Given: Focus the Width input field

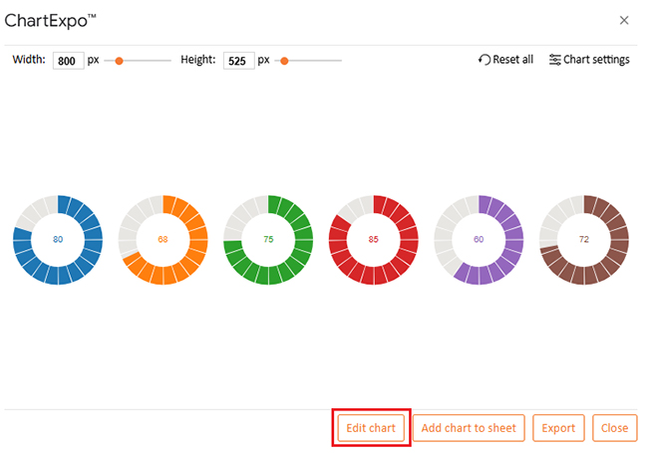Looking at the screenshot, I should pyautogui.click(x=68, y=61).
